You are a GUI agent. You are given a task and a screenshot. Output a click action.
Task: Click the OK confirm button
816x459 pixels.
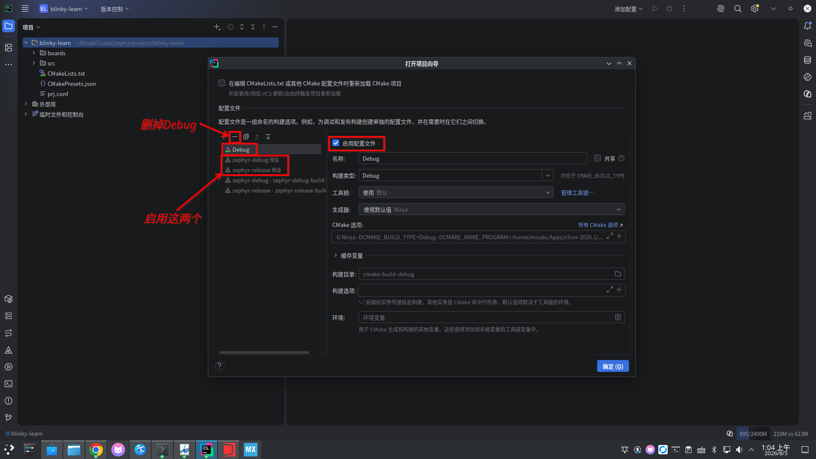pos(613,366)
